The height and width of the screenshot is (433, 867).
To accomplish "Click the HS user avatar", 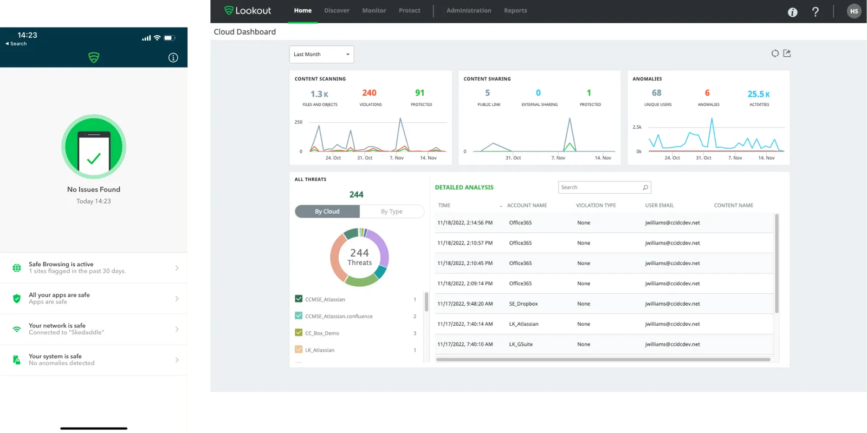I will point(854,11).
